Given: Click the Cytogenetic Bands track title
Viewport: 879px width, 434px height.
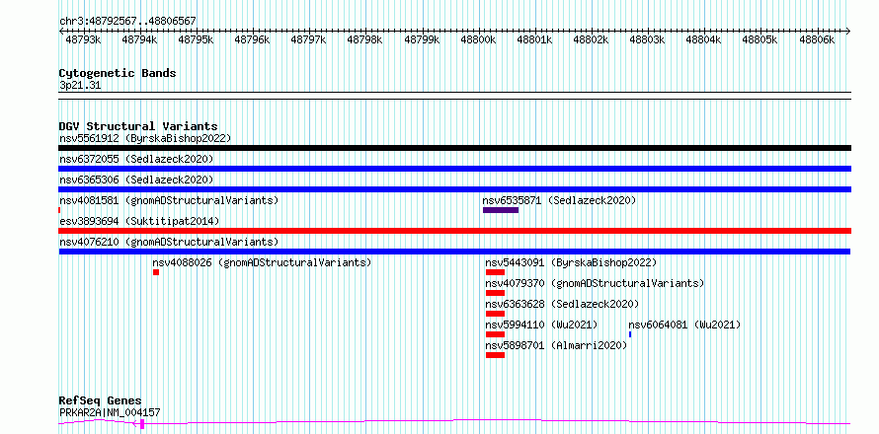Looking at the screenshot, I should coord(118,73).
